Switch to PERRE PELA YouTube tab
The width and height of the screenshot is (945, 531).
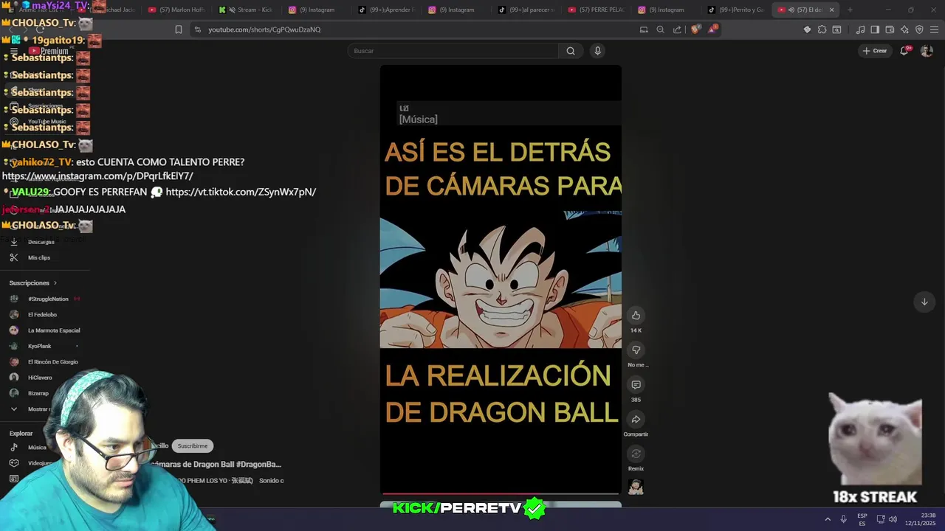pos(597,10)
